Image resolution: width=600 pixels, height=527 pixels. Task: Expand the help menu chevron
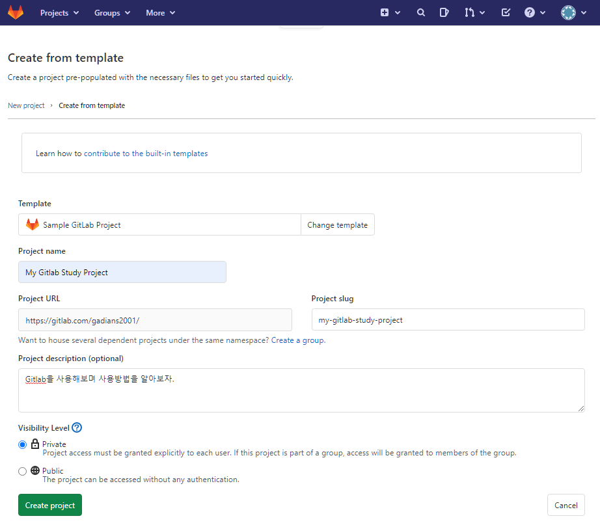tap(543, 12)
